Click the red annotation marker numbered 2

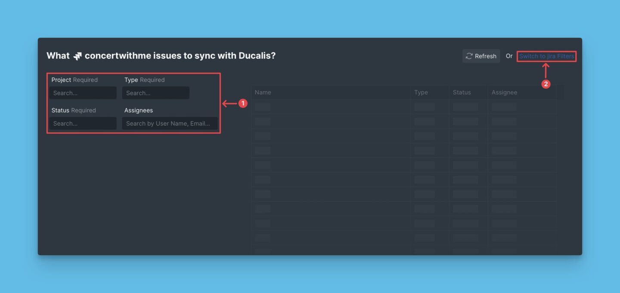pyautogui.click(x=546, y=84)
